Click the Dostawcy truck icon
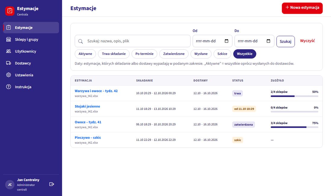 [8, 63]
